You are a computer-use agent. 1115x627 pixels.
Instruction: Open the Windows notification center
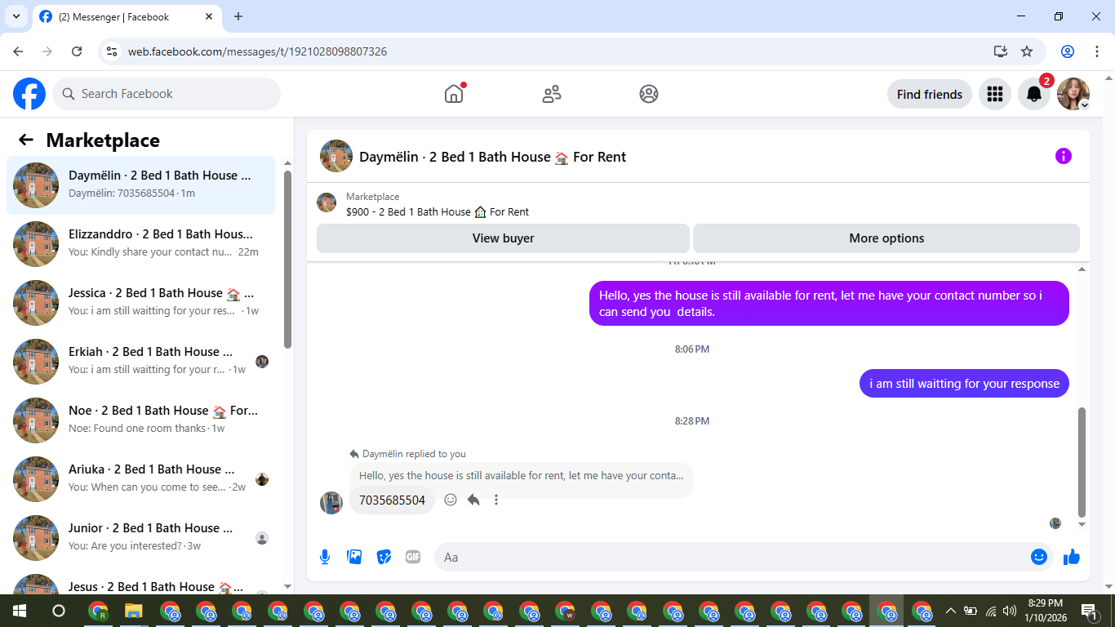pos(1088,611)
